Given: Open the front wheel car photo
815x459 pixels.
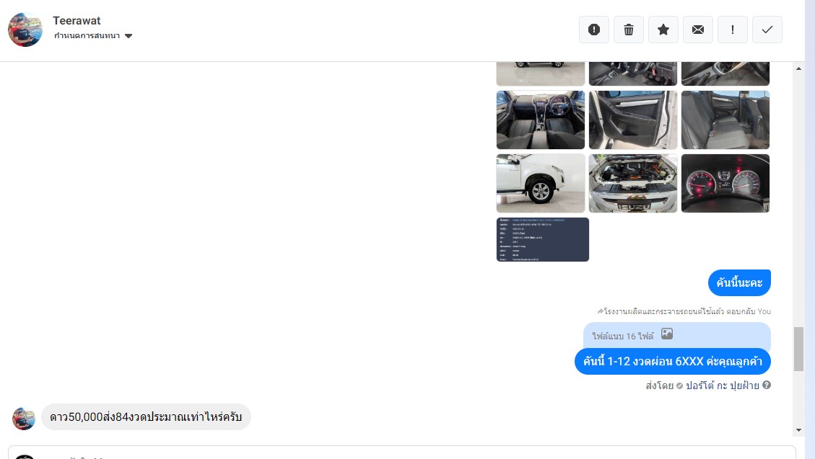Looking at the screenshot, I should tap(541, 183).
